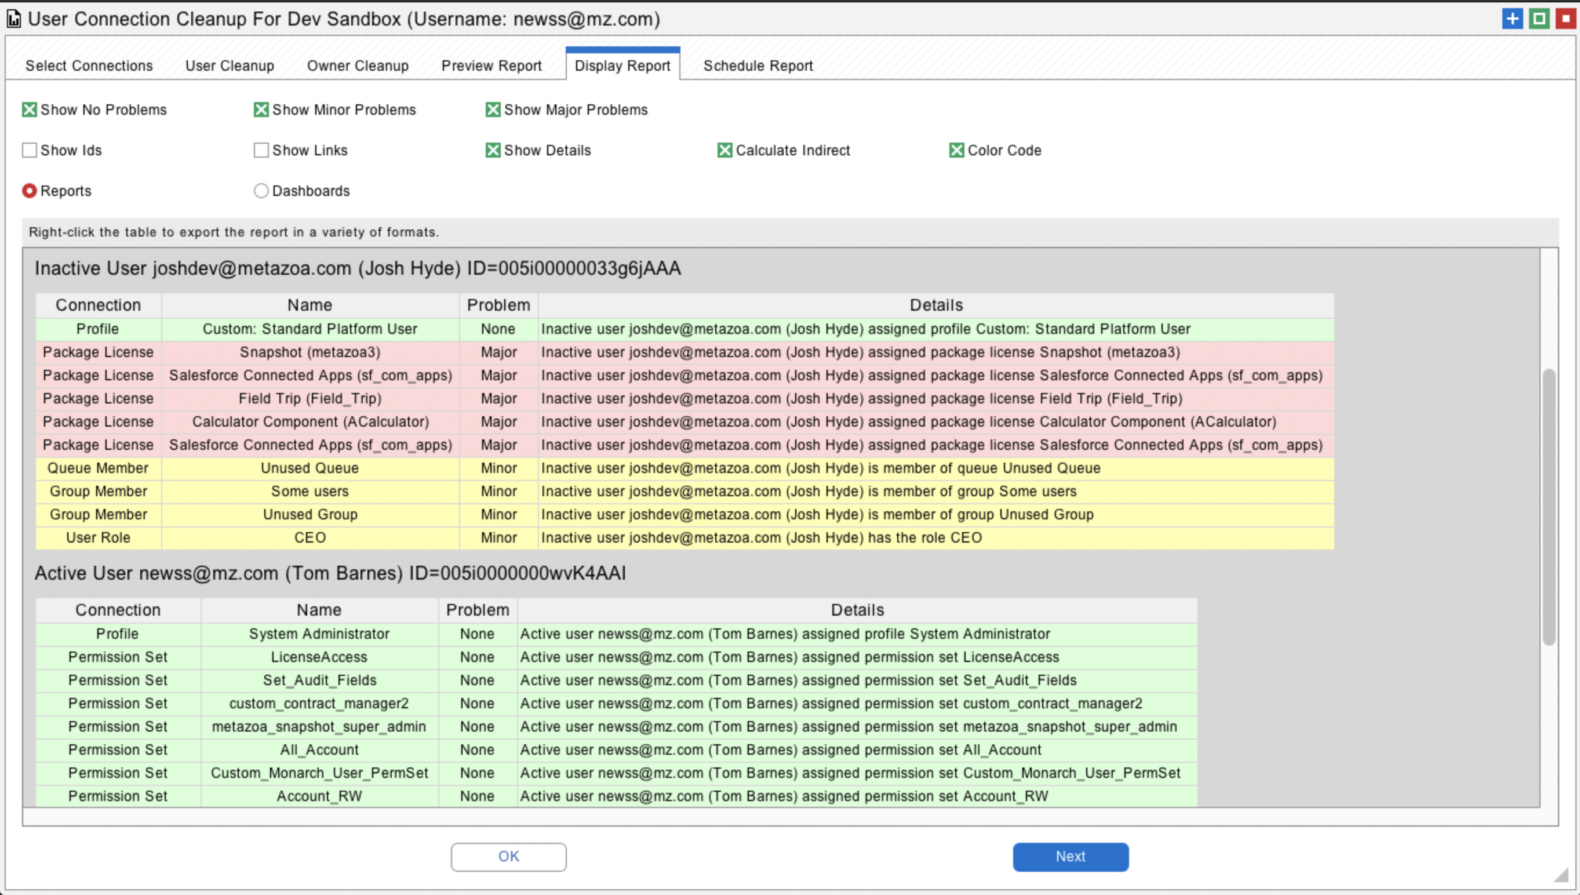Click Details header in Josh Hyde table

coord(936,305)
